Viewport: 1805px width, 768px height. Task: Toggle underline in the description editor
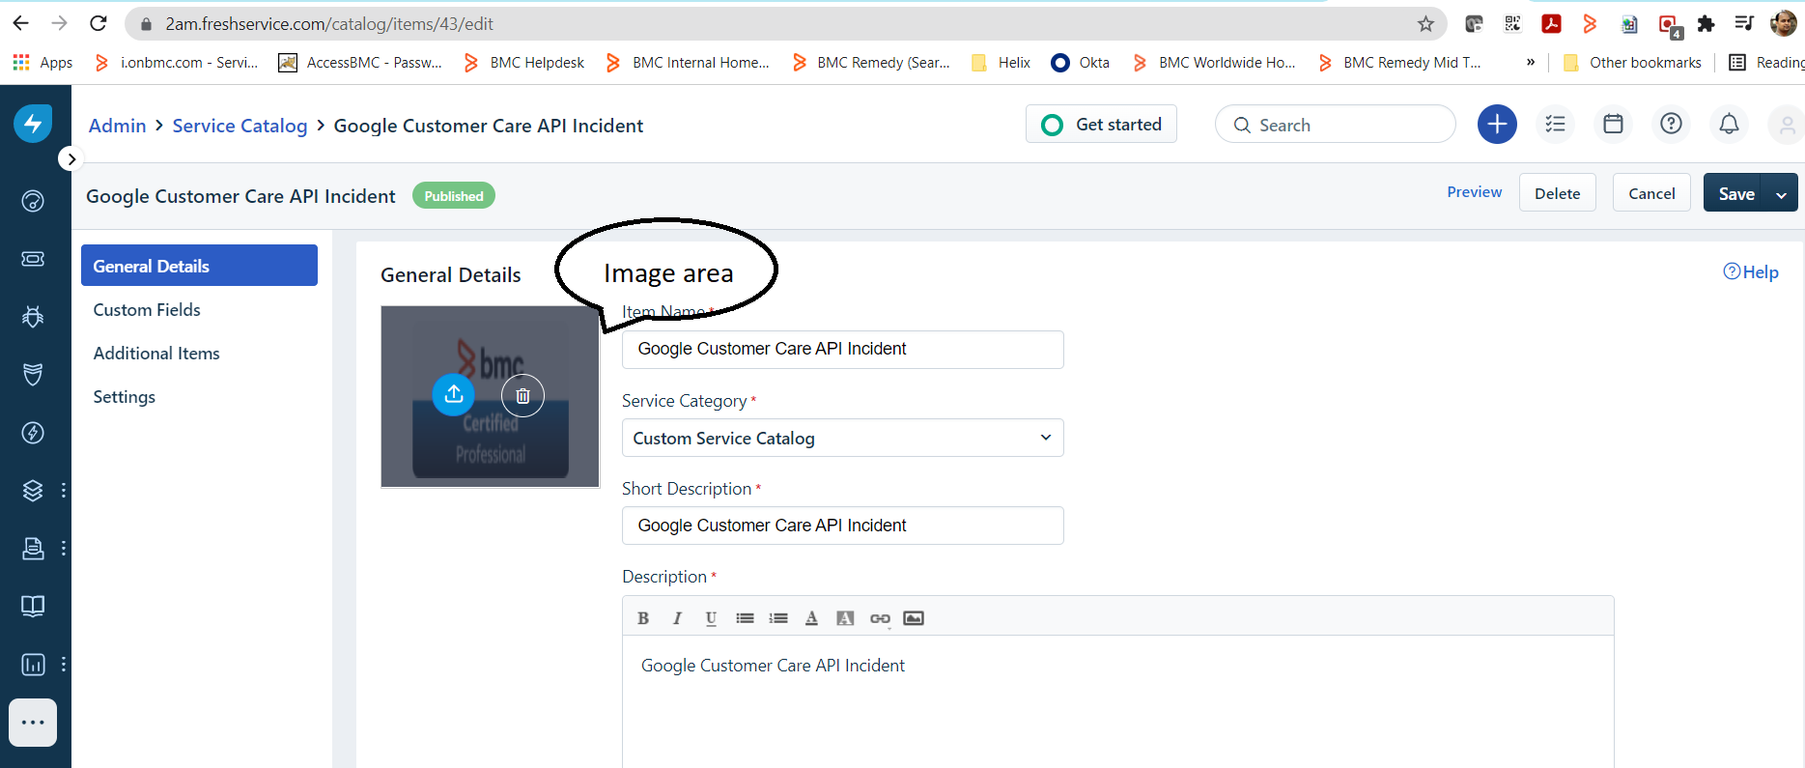711,618
